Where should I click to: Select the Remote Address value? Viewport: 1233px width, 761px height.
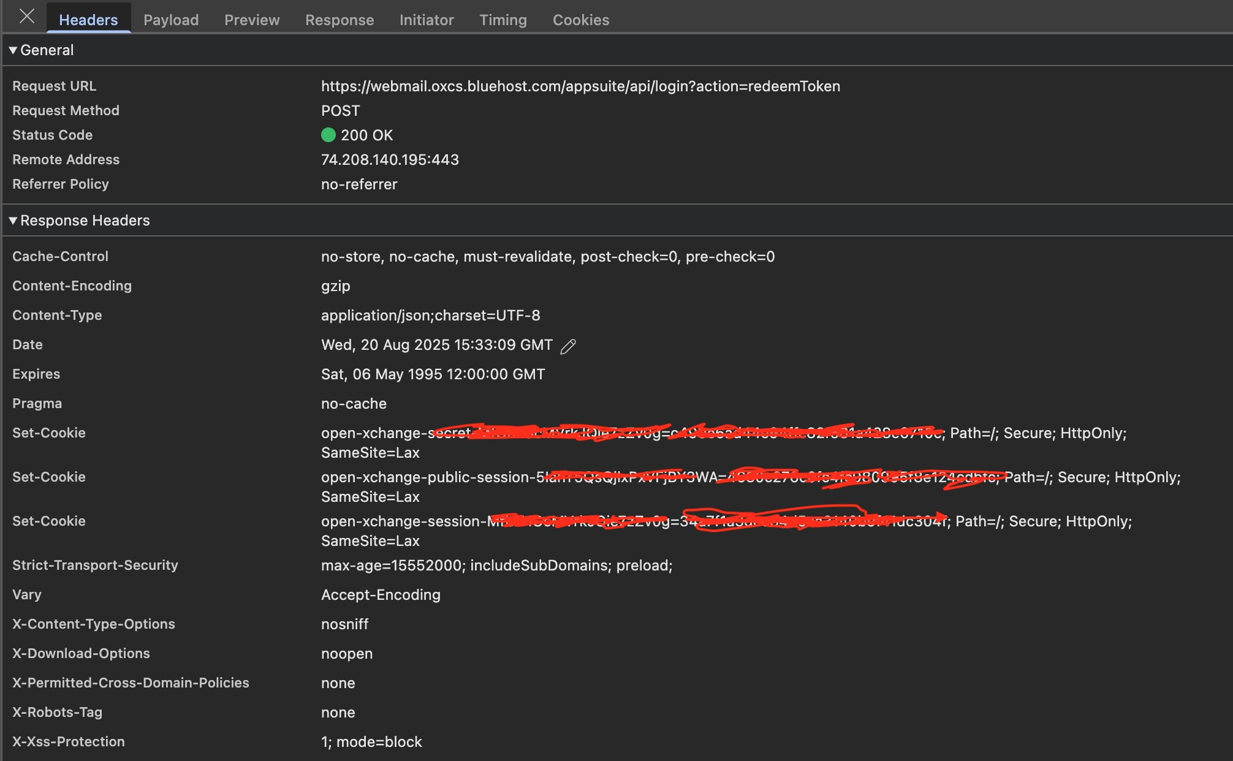point(390,159)
